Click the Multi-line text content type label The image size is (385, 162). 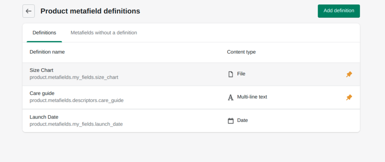(252, 97)
